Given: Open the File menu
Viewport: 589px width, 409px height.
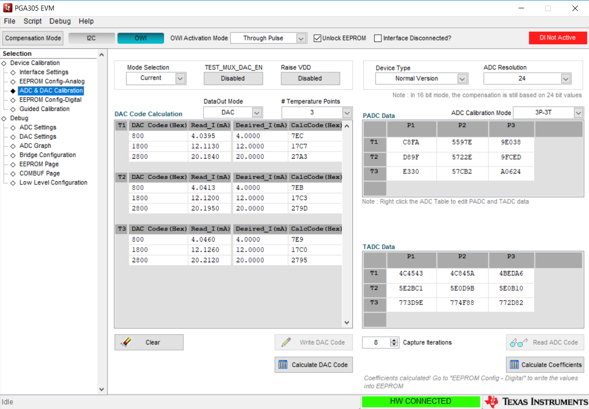Looking at the screenshot, I should (x=10, y=21).
